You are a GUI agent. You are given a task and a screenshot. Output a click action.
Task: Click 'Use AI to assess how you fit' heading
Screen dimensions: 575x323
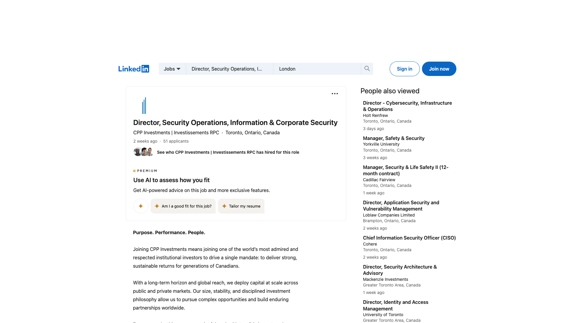click(171, 180)
